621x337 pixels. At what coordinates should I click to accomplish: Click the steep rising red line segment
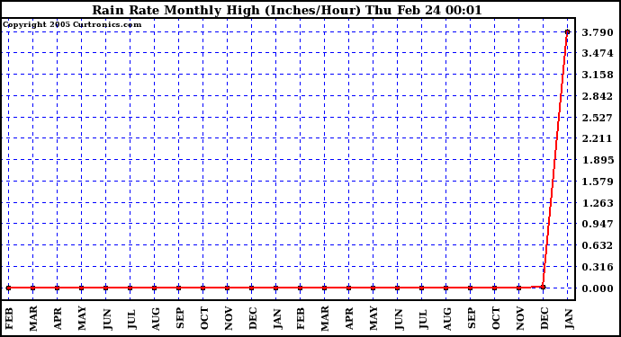[x=555, y=159]
